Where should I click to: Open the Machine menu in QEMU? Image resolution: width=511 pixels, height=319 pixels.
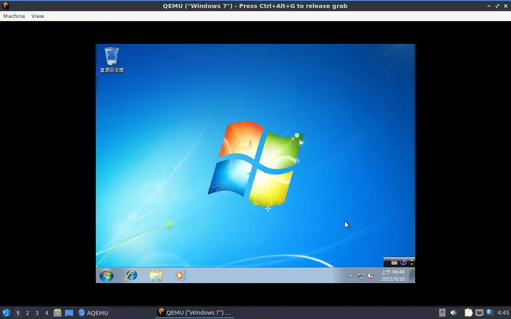click(14, 16)
